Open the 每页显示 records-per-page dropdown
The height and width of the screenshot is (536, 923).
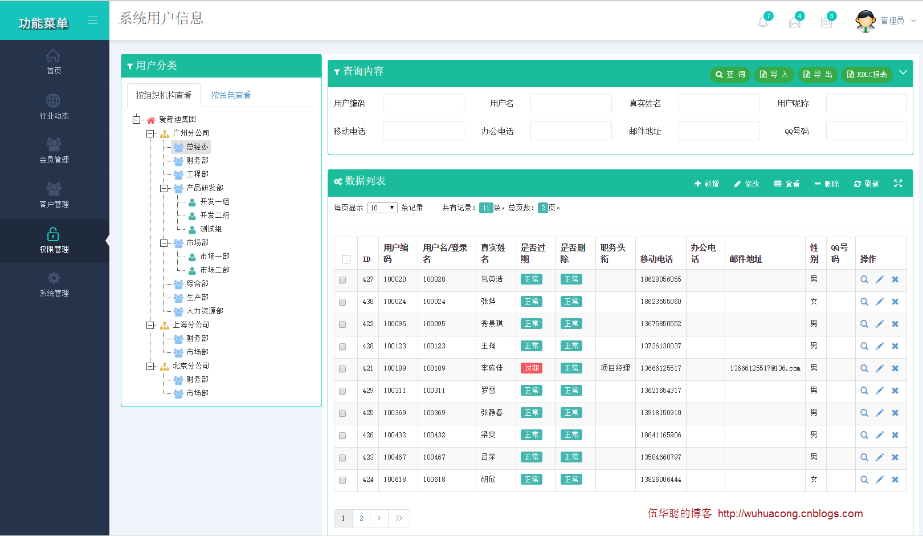point(382,208)
